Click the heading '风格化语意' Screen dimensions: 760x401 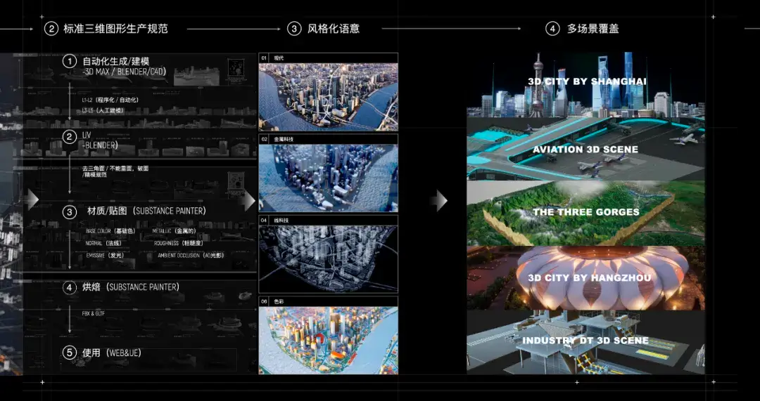coord(334,29)
